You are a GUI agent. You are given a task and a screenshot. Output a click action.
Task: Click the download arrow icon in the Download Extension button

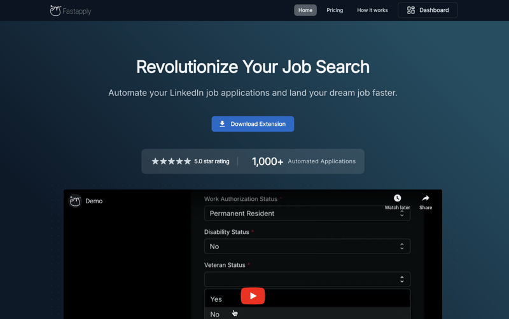(222, 124)
